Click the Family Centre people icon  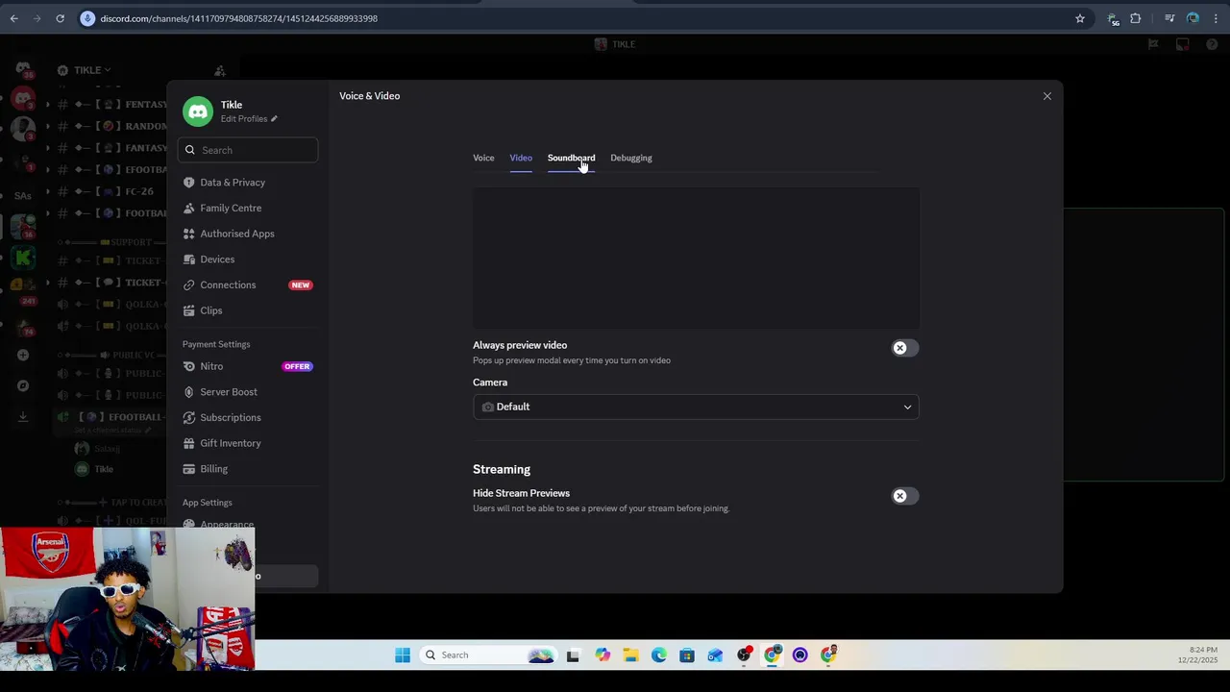pos(189,208)
